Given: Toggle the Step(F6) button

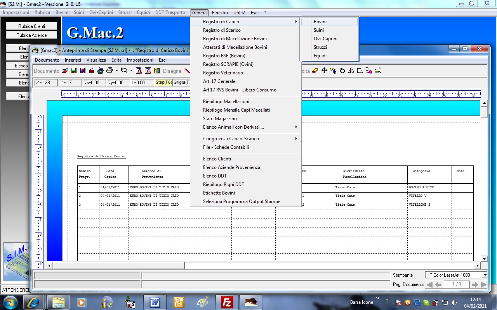Looking at the screenshot, I should (163, 83).
